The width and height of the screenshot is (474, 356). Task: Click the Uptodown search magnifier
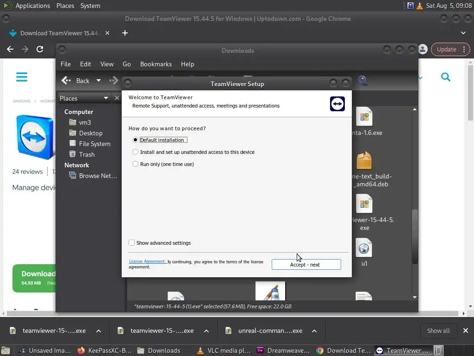tap(446, 77)
